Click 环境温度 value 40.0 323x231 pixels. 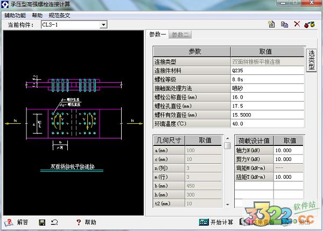(268, 124)
